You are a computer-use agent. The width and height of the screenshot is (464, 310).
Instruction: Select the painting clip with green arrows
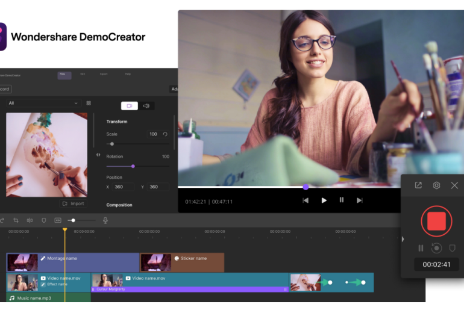331,282
